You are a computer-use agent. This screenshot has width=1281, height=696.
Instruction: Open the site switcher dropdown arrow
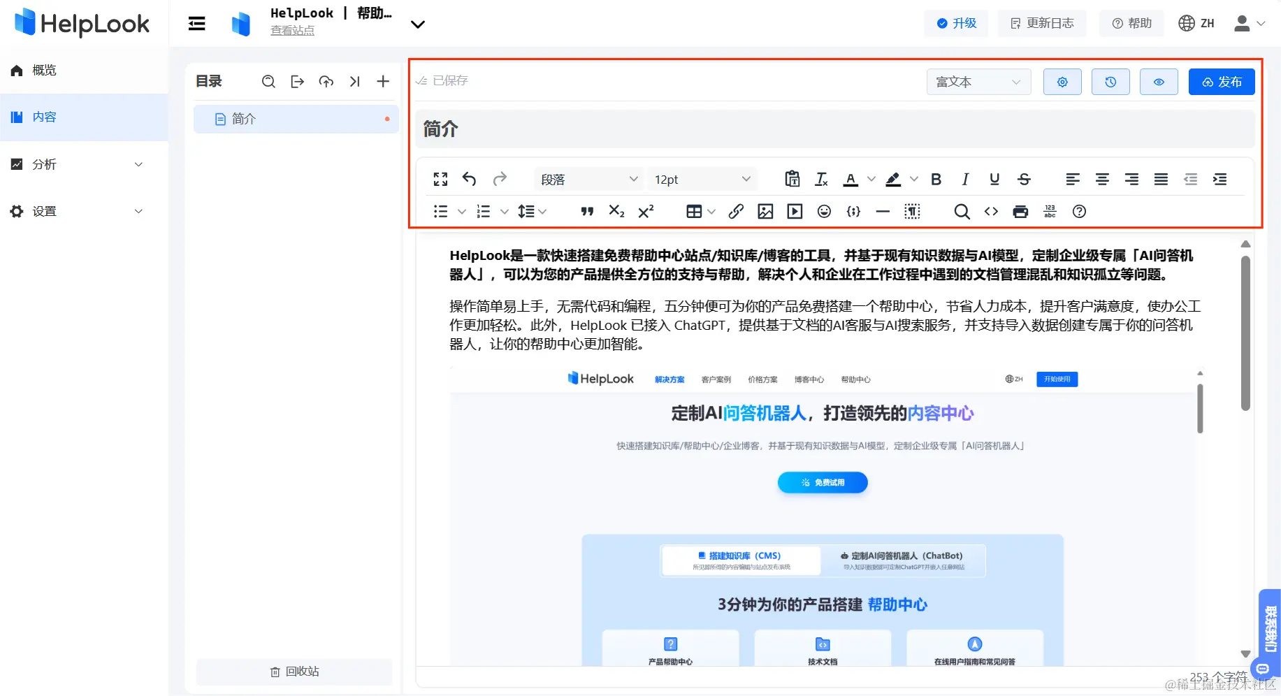417,24
